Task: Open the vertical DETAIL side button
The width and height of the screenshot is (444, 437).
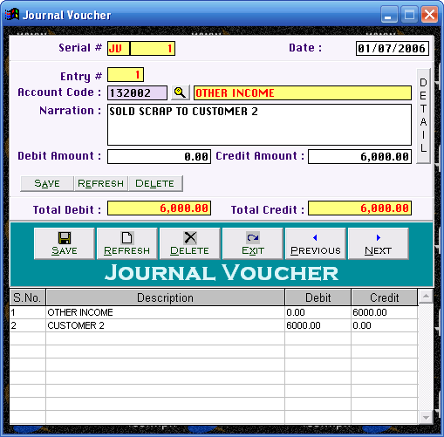Action: [423, 116]
